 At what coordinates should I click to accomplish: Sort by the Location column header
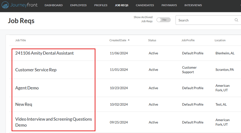pos(220,40)
